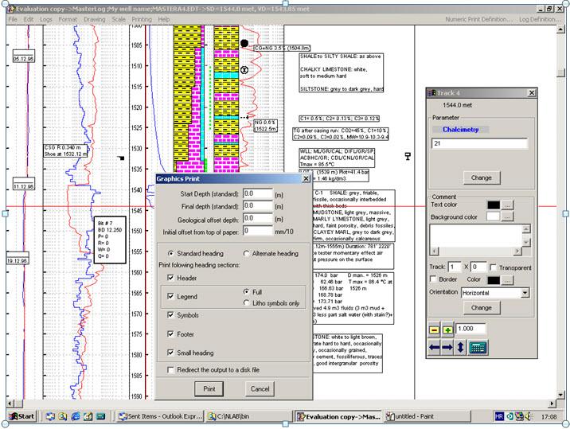The height and width of the screenshot is (429, 570).
Task: Click the black Text color swatch
Action: 493,205
